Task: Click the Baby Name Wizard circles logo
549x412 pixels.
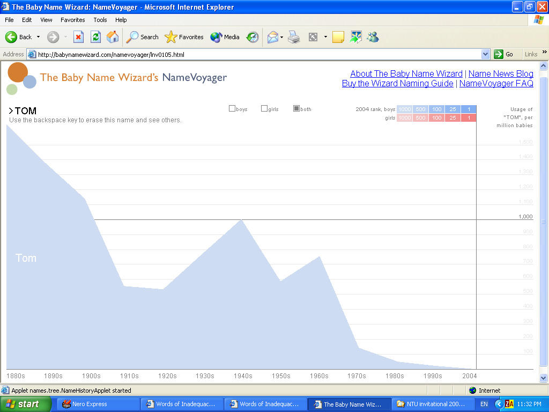Action: pos(21,78)
